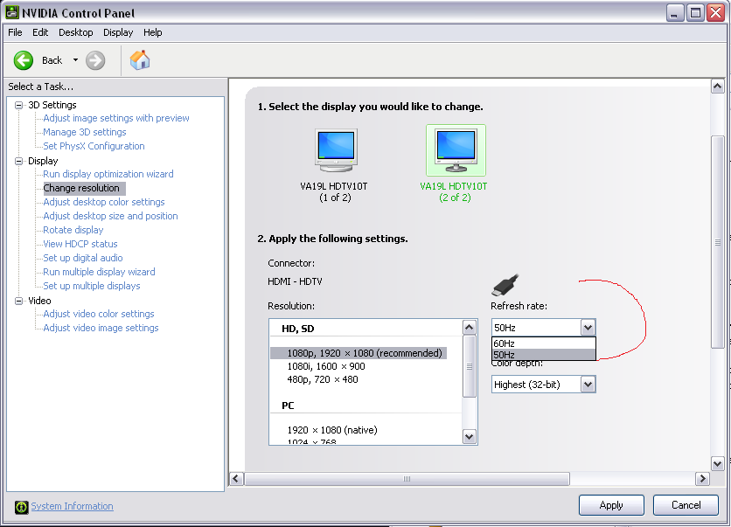
Task: Collapse the 3D Settings tree node
Action: [18, 105]
